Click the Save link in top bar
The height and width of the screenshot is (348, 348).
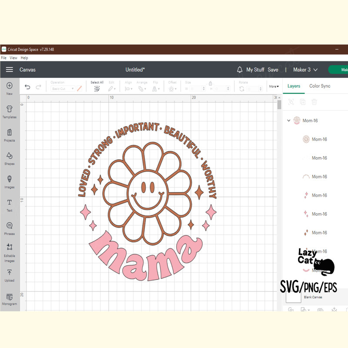(x=273, y=70)
